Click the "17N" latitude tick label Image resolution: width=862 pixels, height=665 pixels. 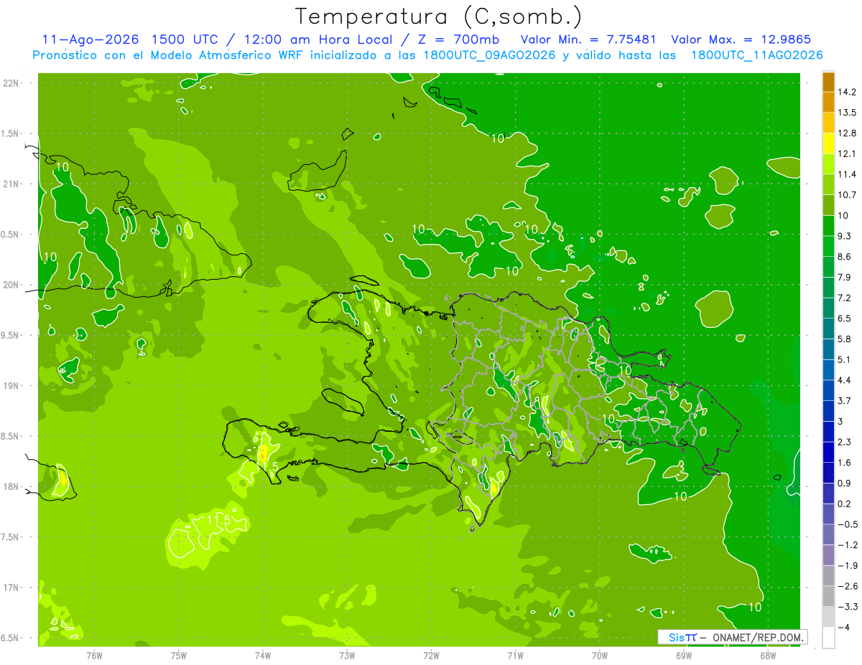(x=11, y=588)
